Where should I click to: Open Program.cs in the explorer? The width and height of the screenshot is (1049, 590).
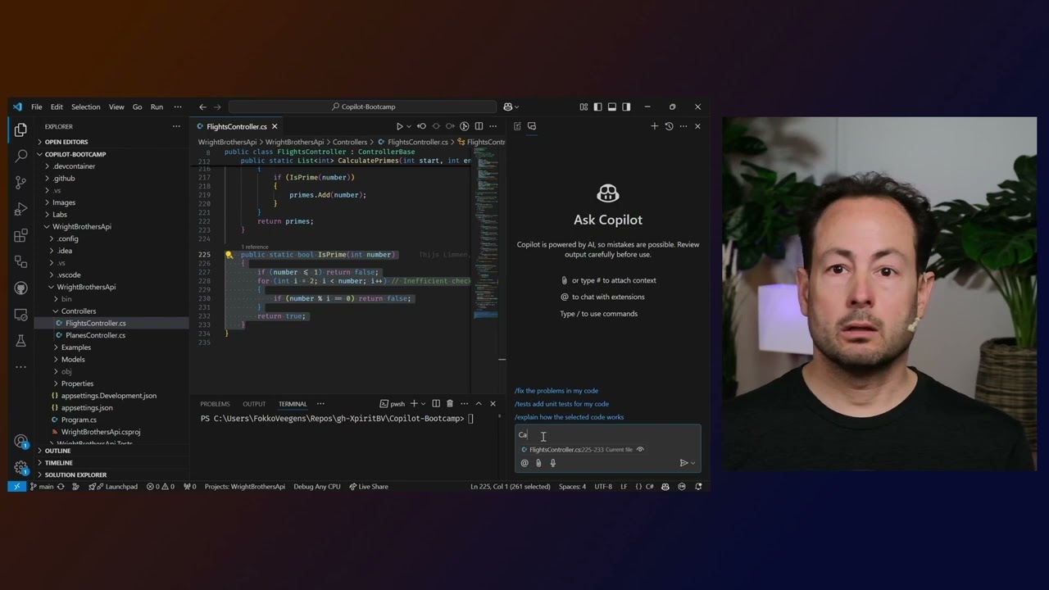[x=79, y=420]
